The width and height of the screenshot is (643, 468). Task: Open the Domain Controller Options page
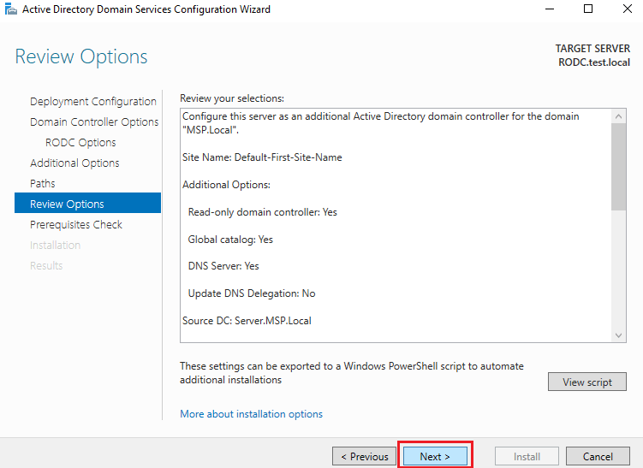coord(94,121)
